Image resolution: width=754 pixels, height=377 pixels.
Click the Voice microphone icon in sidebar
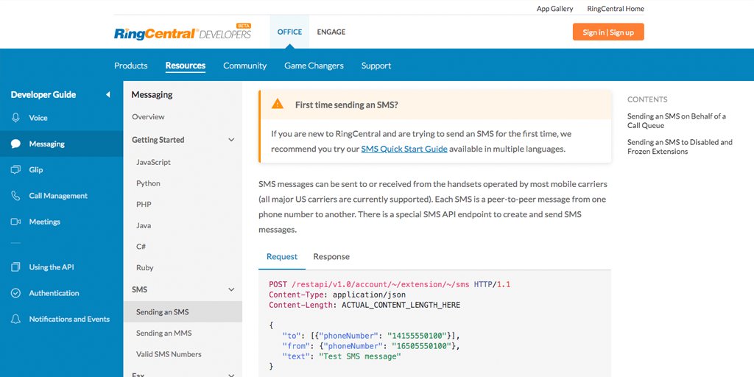click(x=15, y=118)
